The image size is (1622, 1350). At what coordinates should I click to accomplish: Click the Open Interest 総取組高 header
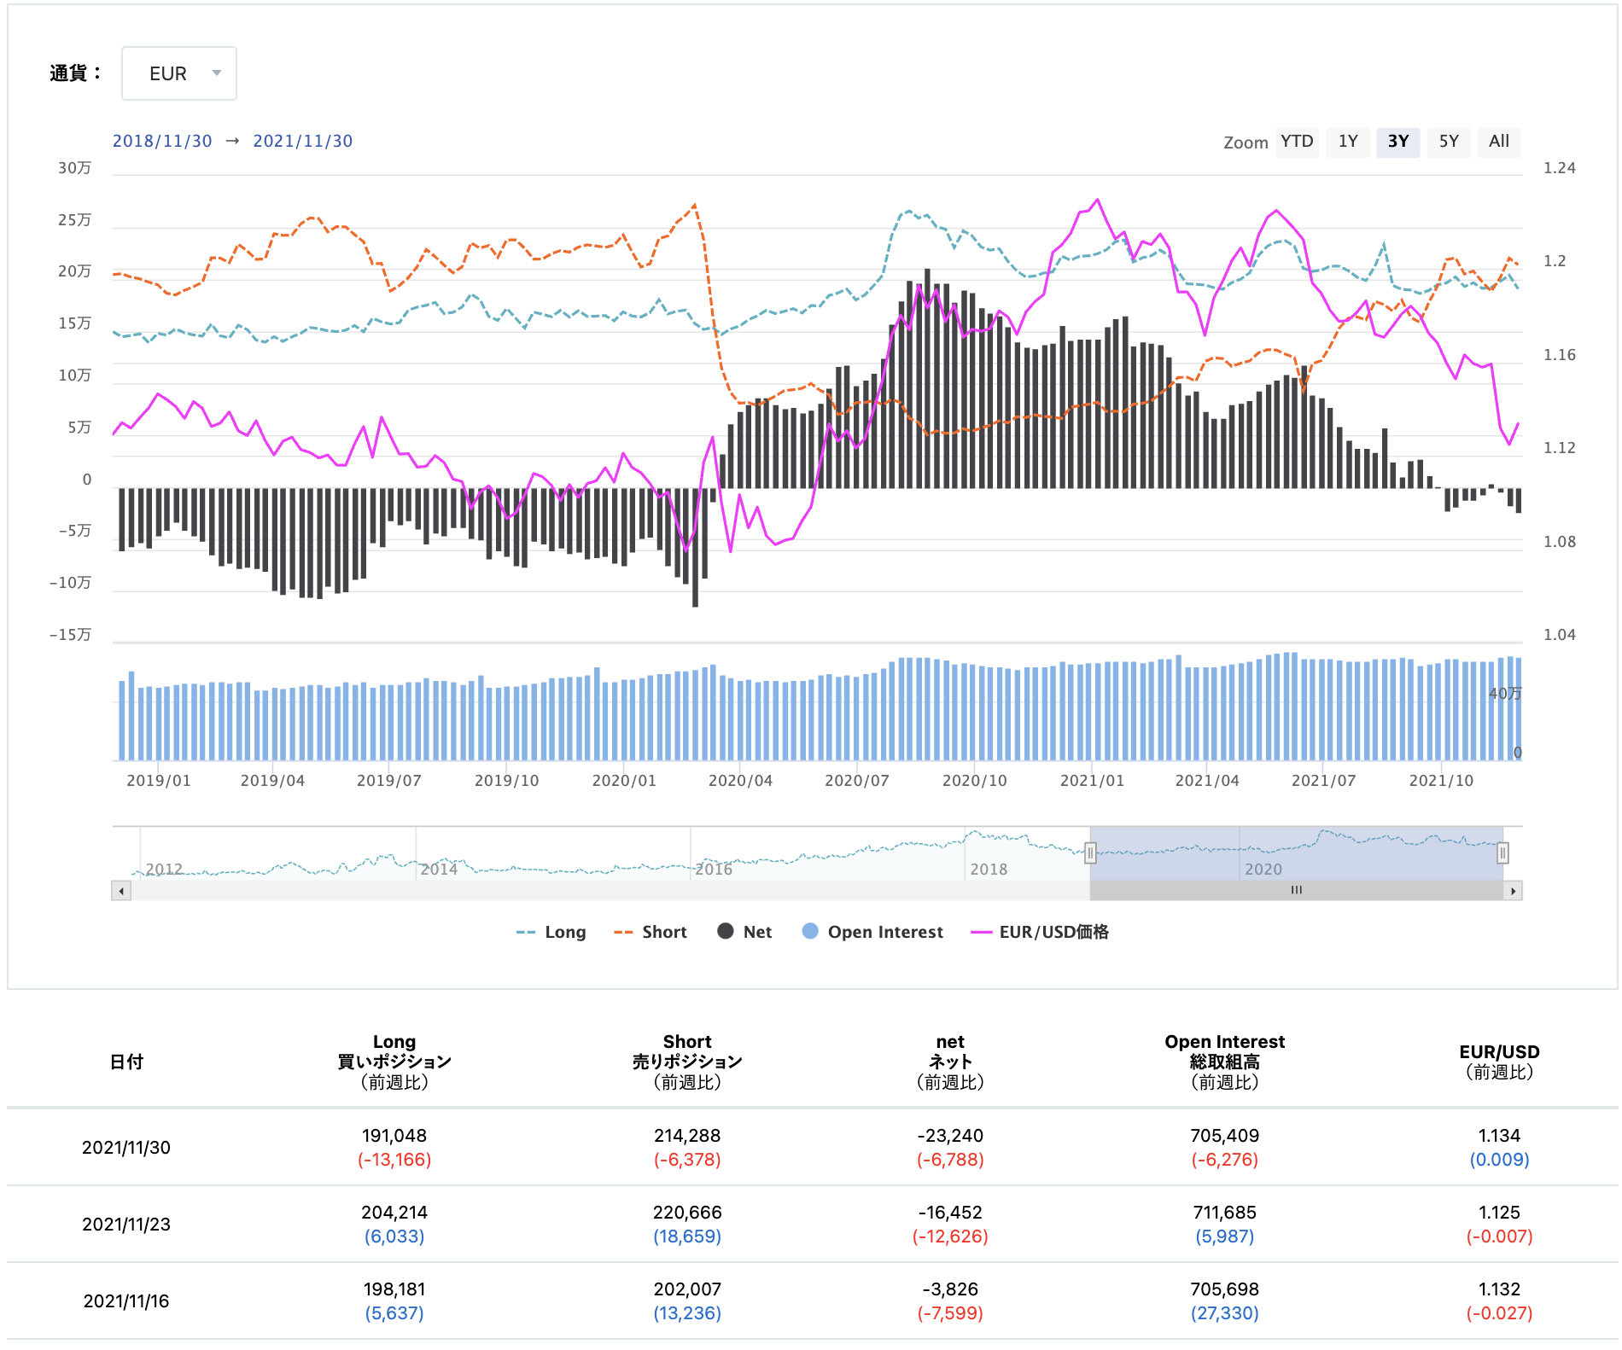click(x=1225, y=1062)
